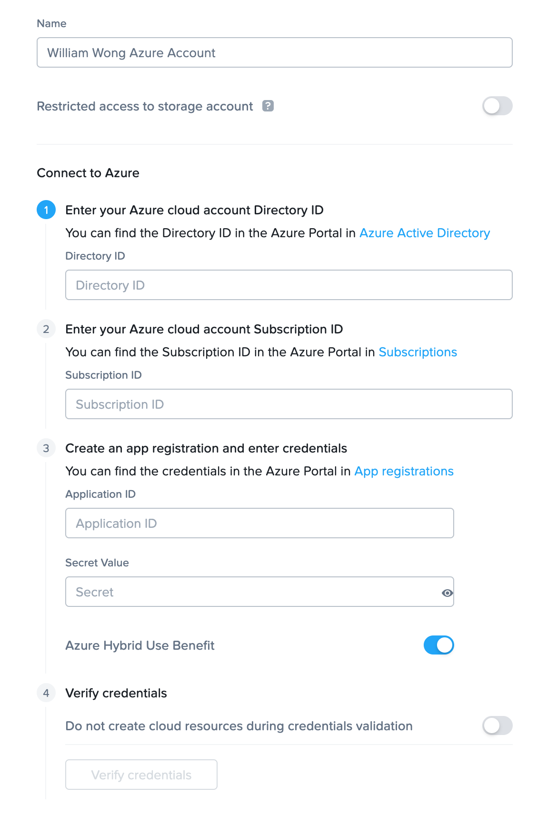
Task: Click the Connect to Azure section heading
Action: pyautogui.click(x=88, y=173)
